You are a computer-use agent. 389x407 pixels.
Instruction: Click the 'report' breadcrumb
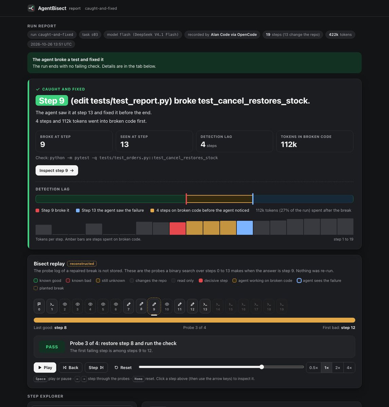coord(75,8)
